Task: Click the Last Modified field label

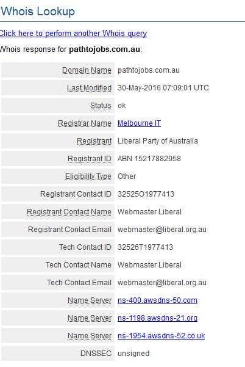Action: pos(89,88)
